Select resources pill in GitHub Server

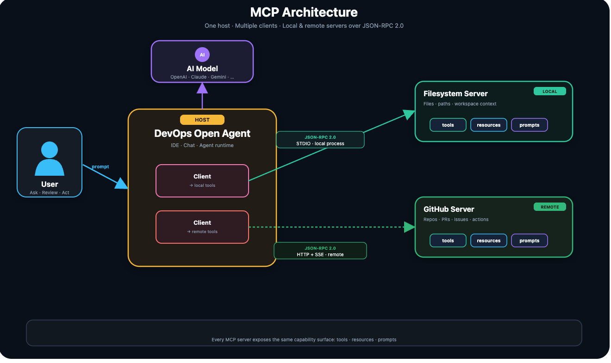(x=489, y=240)
